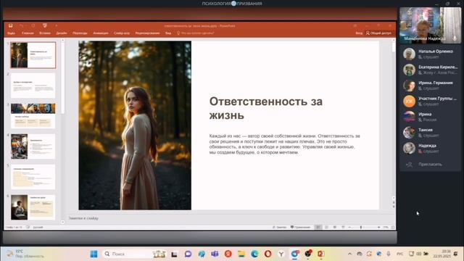Open the Переходы ribbon tab

[x=80, y=33]
